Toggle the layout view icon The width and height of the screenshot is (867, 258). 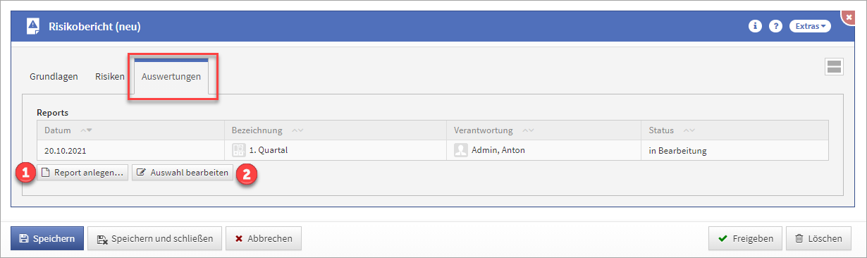pyautogui.click(x=835, y=67)
